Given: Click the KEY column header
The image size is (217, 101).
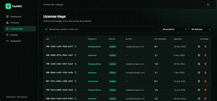Looking at the screenshot, I should coord(48,39).
